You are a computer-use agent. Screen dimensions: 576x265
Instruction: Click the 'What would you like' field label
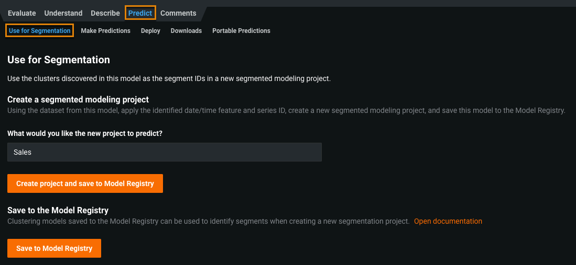(85, 133)
